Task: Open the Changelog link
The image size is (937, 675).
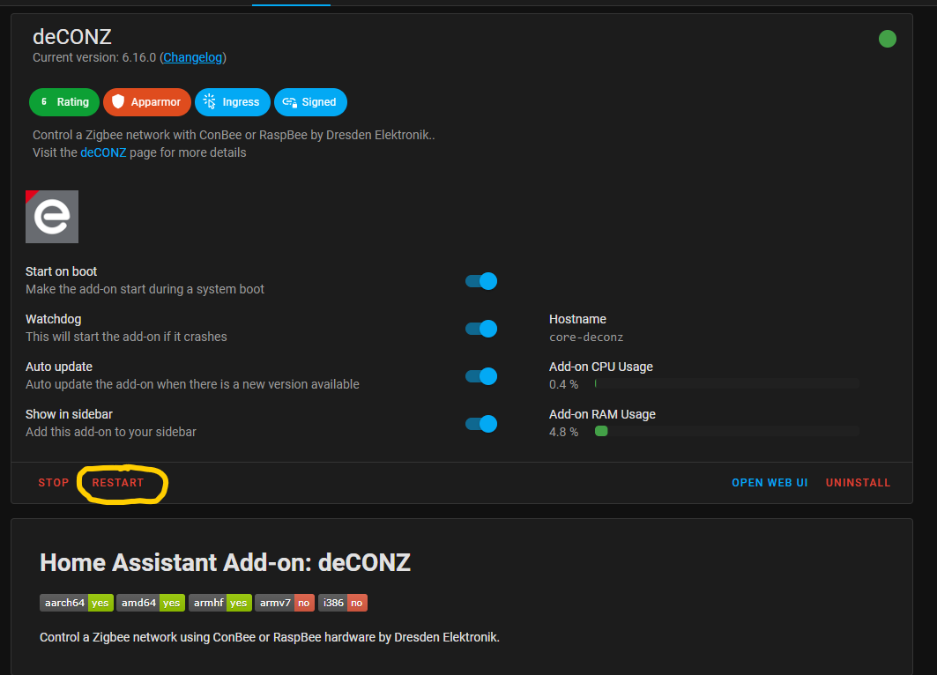Action: [x=192, y=57]
